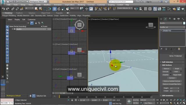Activate the Select Object tool

click(36, 9)
